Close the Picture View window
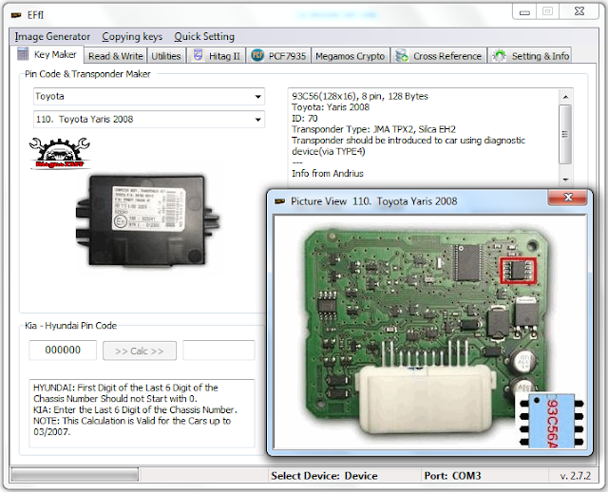The width and height of the screenshot is (608, 493). point(568,198)
